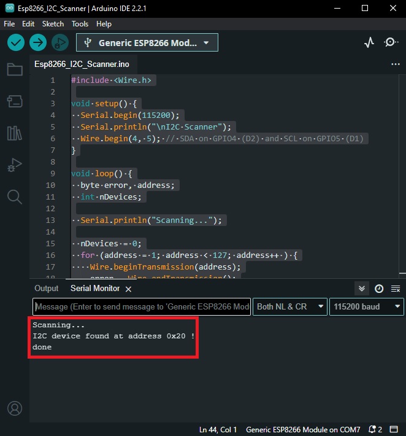Open the Library Manager in the sidebar

(14, 133)
